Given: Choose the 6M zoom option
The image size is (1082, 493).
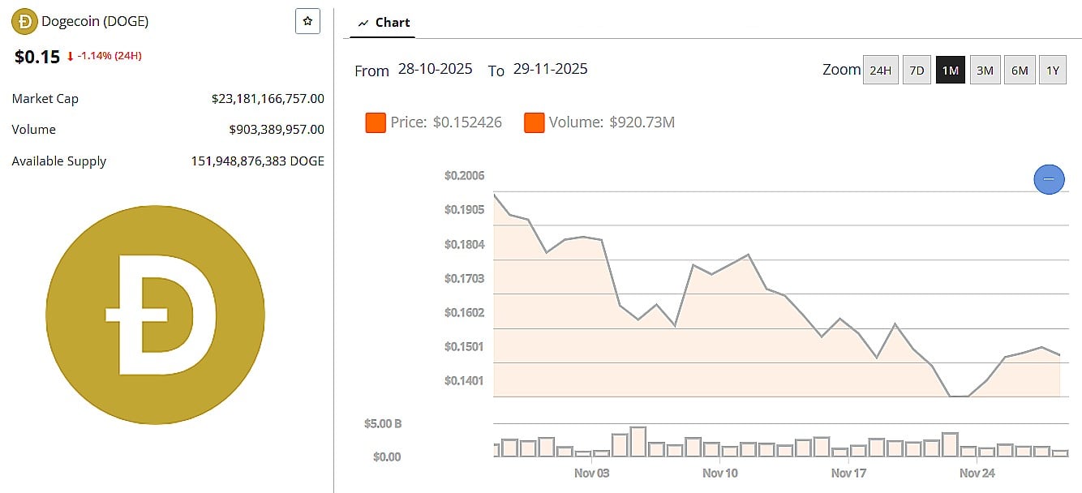Looking at the screenshot, I should [1020, 71].
